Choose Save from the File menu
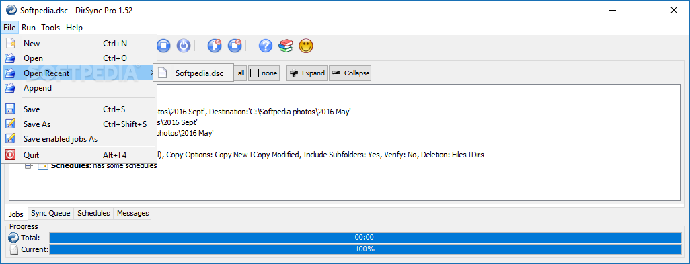This screenshot has height=264, width=690. 79,109
